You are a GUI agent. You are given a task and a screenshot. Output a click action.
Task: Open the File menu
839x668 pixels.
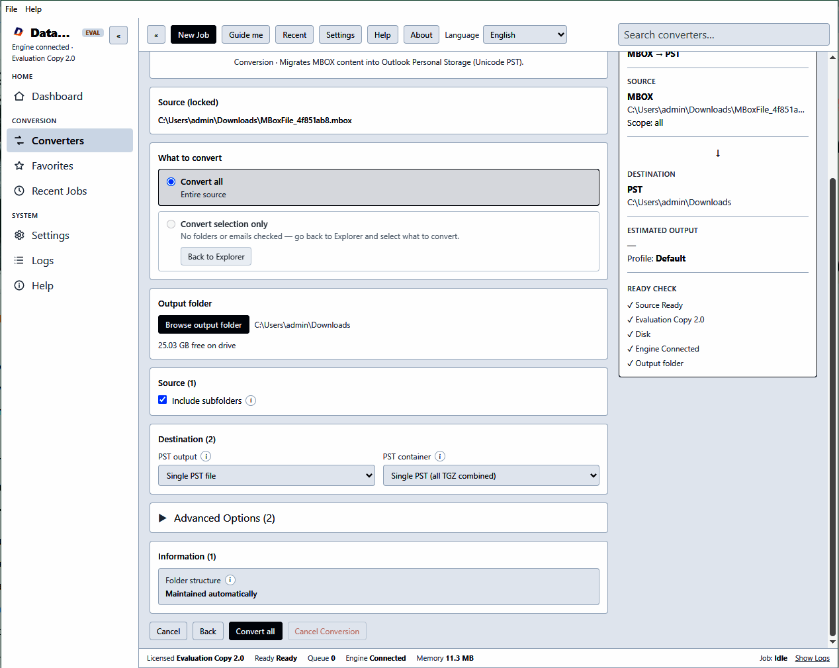coord(11,9)
